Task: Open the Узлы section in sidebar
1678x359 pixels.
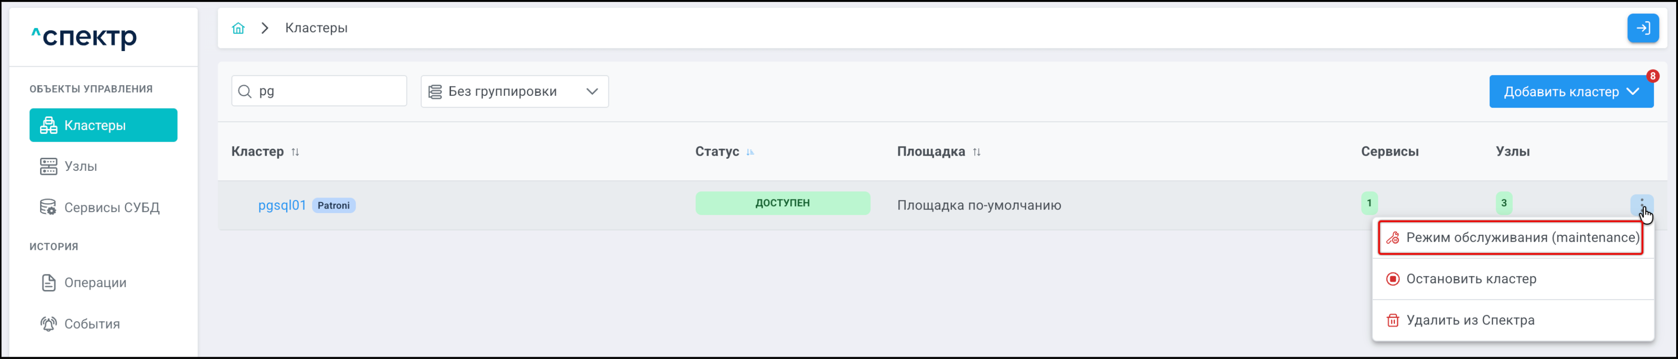Action: coord(80,166)
